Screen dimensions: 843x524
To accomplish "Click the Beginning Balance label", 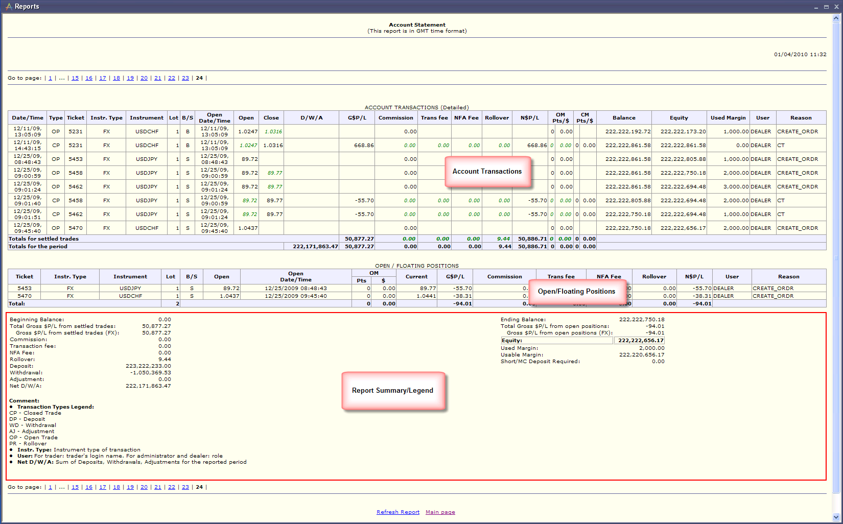I will [37, 320].
